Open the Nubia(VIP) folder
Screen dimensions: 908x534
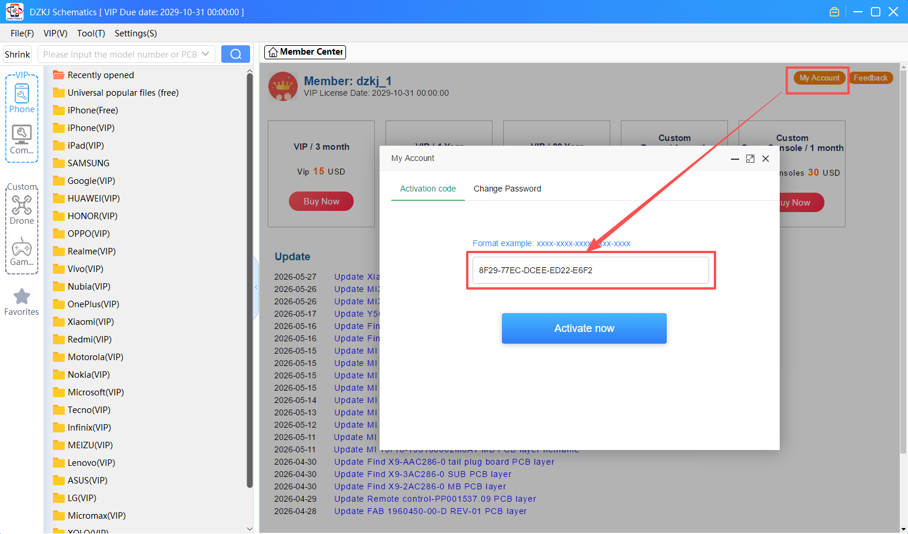pyautogui.click(x=82, y=287)
